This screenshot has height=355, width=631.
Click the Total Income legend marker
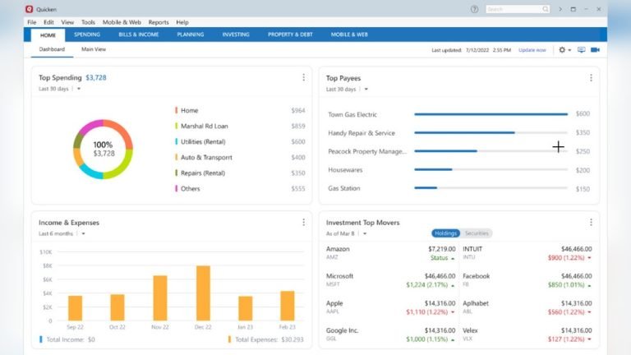point(40,339)
